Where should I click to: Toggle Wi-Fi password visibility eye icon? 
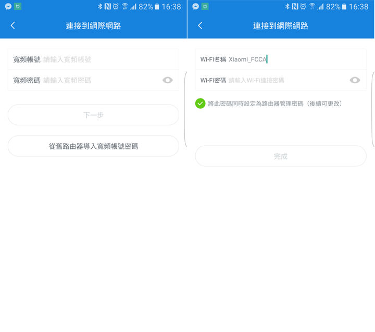[x=355, y=80]
